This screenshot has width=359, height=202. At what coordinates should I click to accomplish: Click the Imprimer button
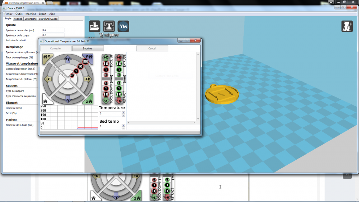click(88, 48)
